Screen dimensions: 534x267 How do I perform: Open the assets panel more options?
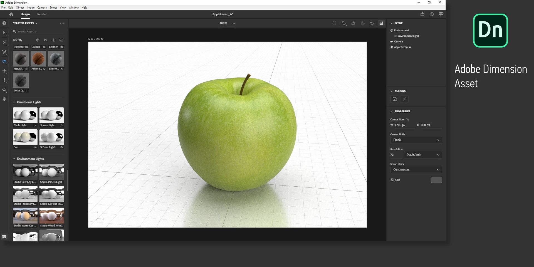62,23
